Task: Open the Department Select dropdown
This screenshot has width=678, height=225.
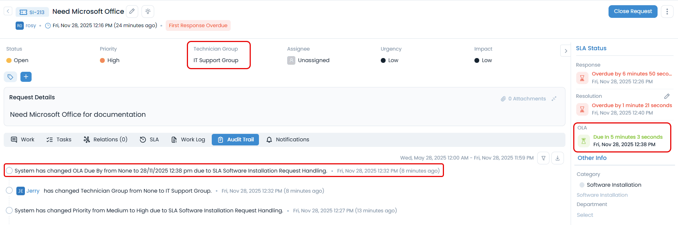Action: [585, 215]
